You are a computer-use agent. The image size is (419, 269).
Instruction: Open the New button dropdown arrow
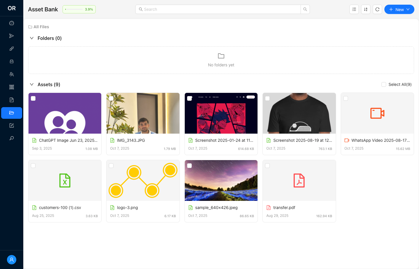pos(407,9)
